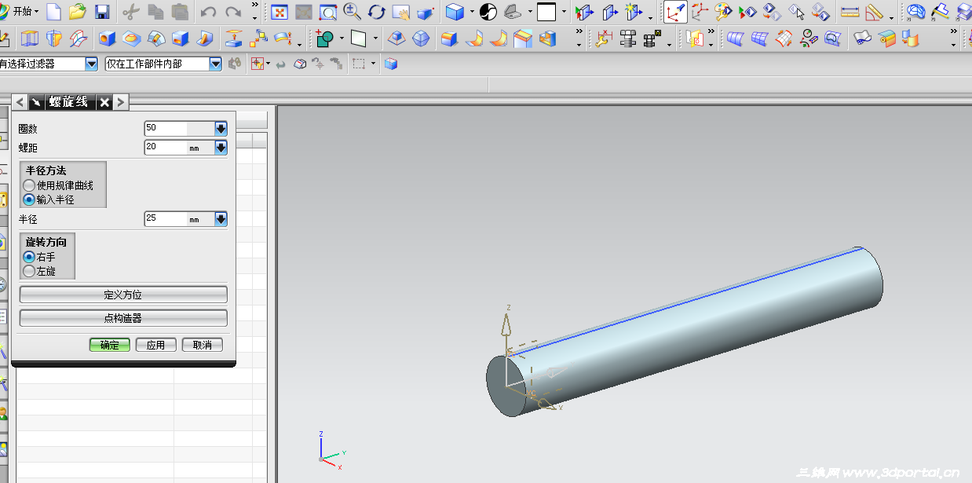972x483 pixels.
Task: Click the Measure distance ruler icon
Action: click(x=850, y=12)
